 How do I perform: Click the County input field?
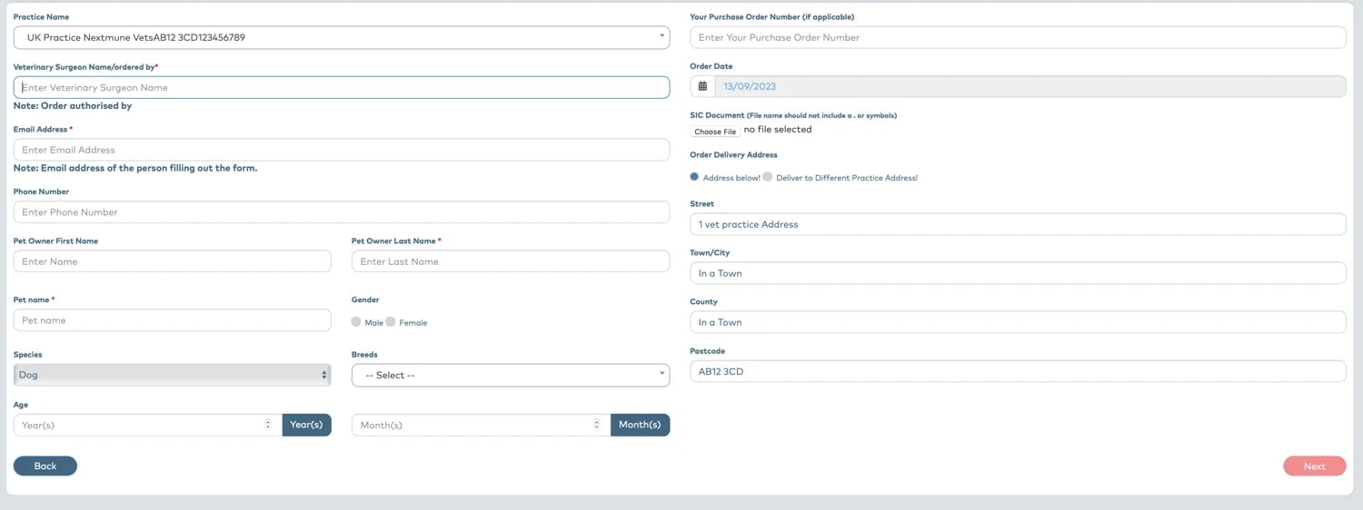pos(1018,322)
